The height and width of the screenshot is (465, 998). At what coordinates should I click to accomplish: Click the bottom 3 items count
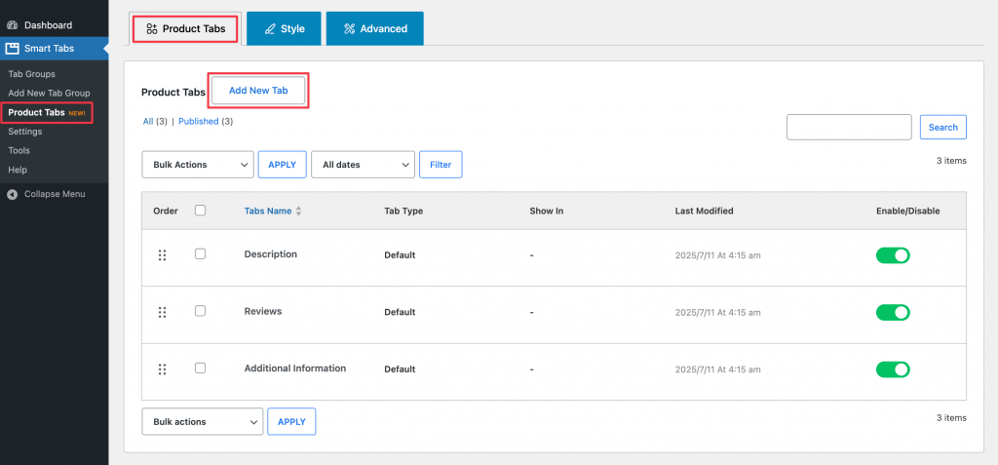click(x=951, y=418)
